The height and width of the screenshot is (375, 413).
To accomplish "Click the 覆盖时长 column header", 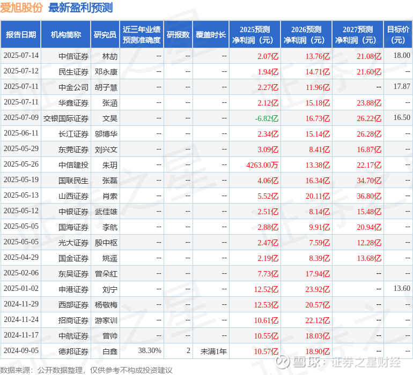I will [211, 34].
